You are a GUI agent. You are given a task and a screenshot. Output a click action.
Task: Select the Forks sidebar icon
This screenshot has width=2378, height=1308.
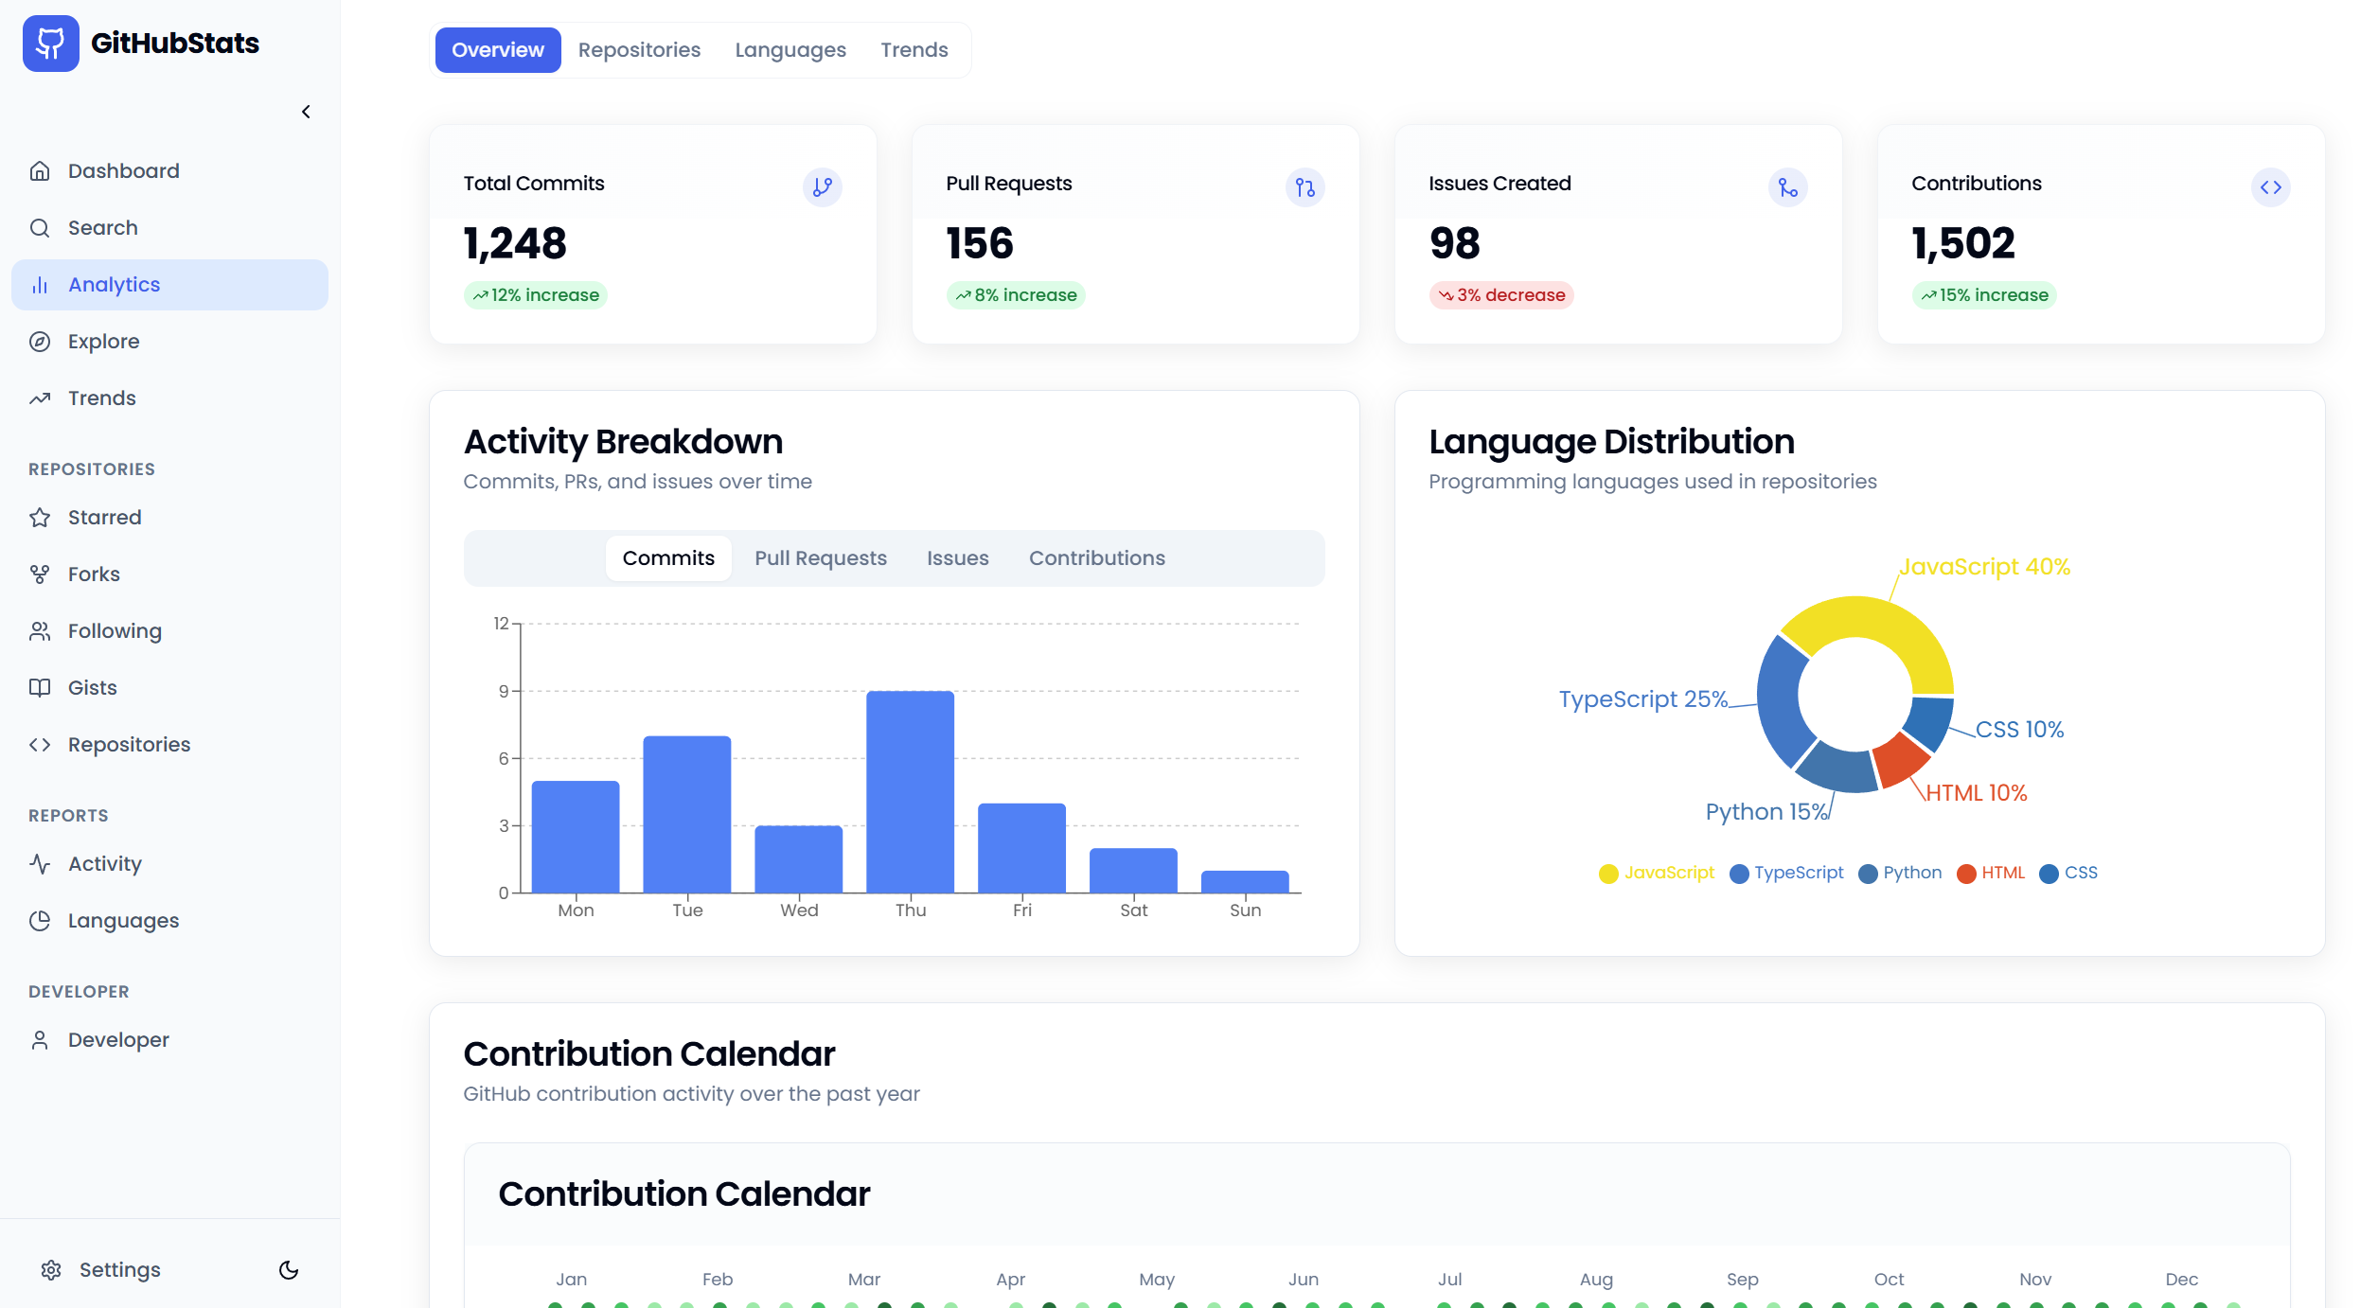[40, 574]
